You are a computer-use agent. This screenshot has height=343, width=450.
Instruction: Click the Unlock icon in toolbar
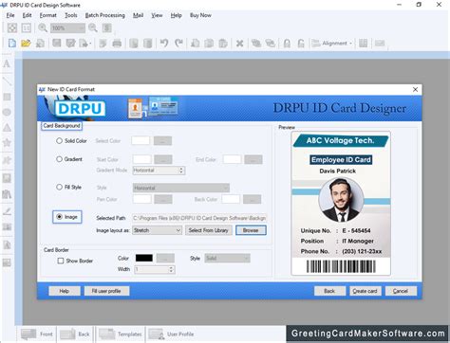tap(301, 44)
